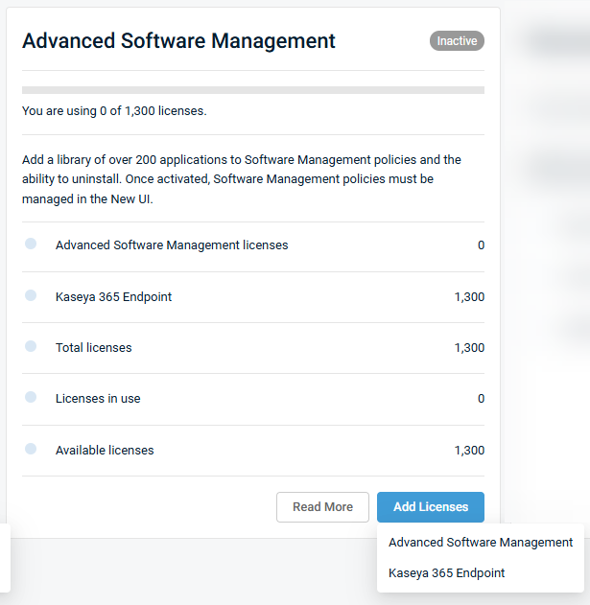Click the 1,300 value for Total licenses
Image resolution: width=590 pixels, height=605 pixels.
tap(469, 348)
